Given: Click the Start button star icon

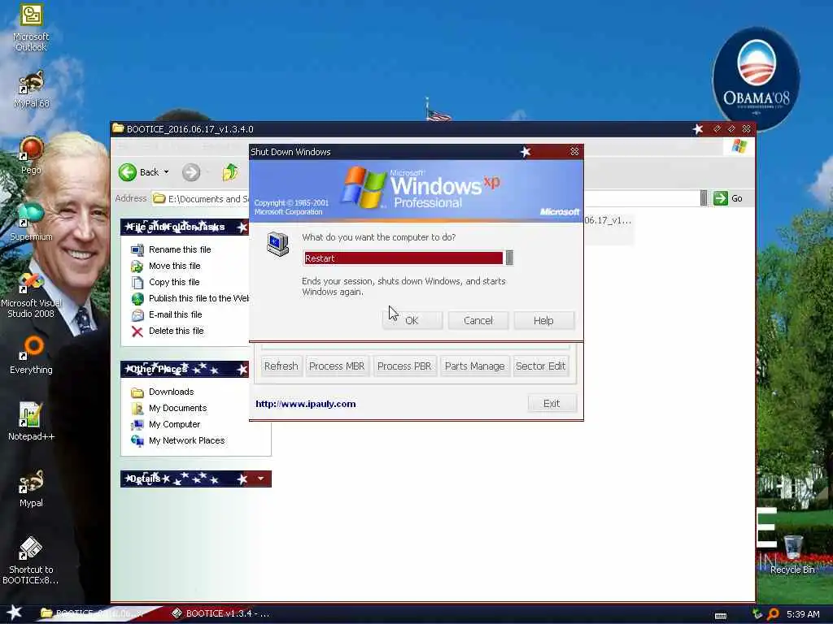Looking at the screenshot, I should (x=15, y=613).
